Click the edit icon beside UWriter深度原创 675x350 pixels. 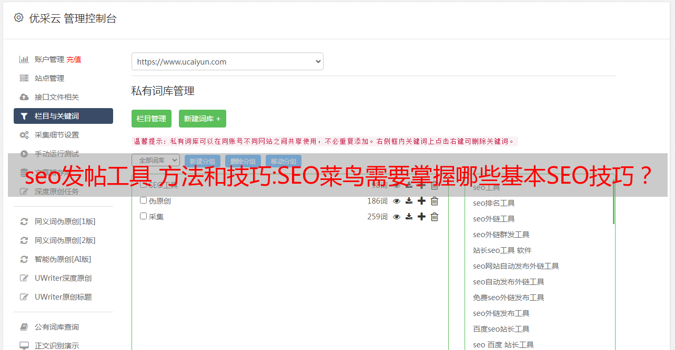(24, 278)
